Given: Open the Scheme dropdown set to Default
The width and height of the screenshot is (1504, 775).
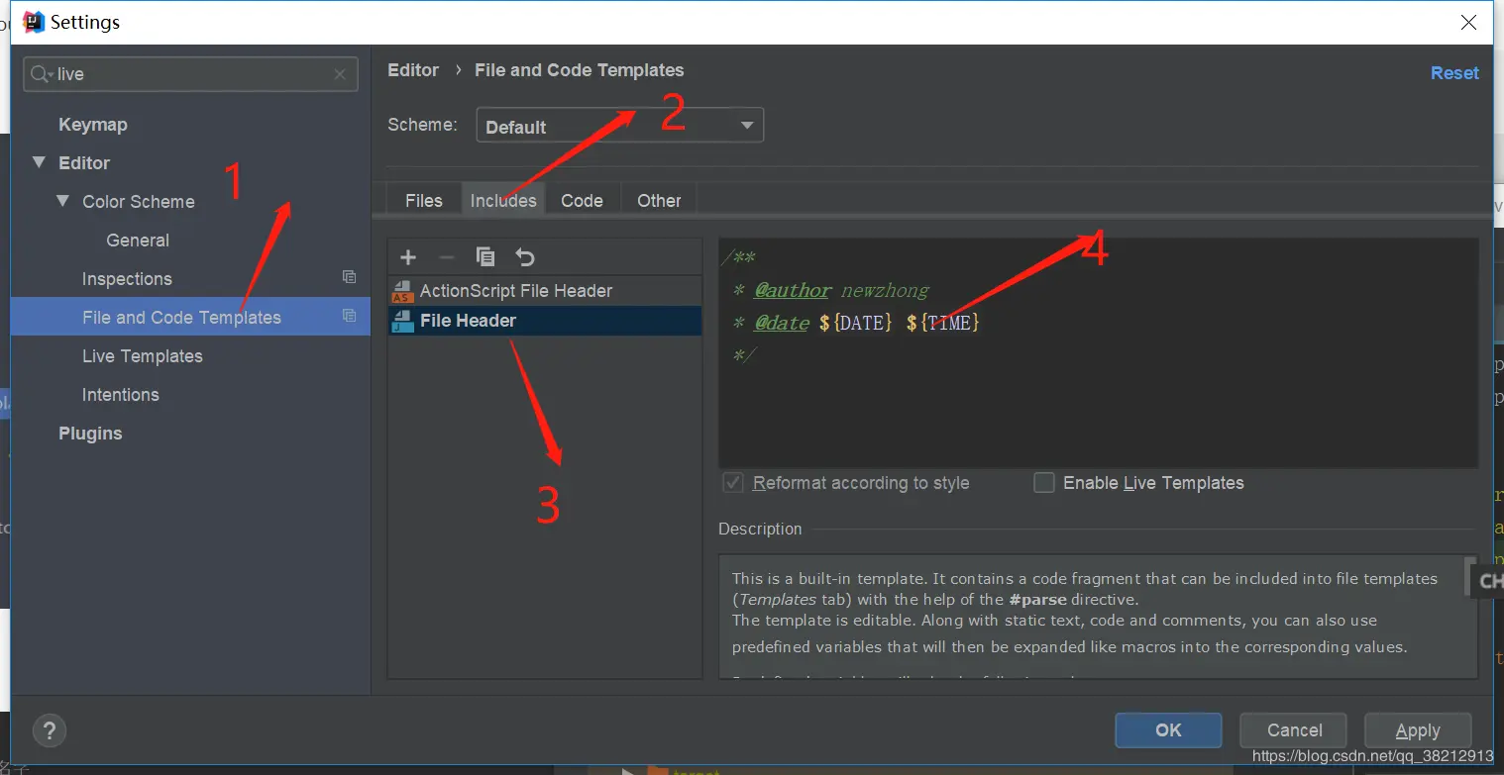Looking at the screenshot, I should (x=620, y=126).
